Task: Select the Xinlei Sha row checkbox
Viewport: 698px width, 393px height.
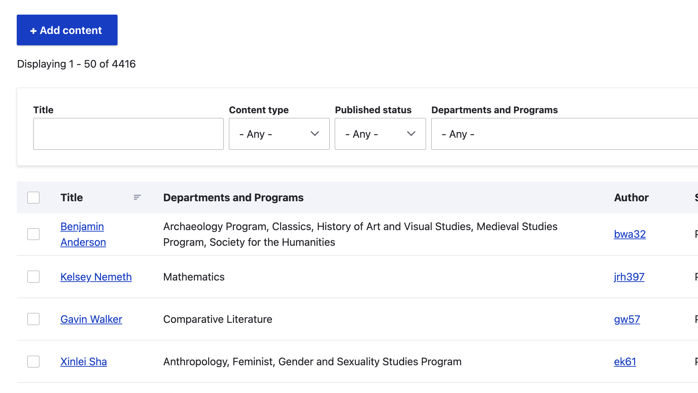Action: tap(33, 362)
